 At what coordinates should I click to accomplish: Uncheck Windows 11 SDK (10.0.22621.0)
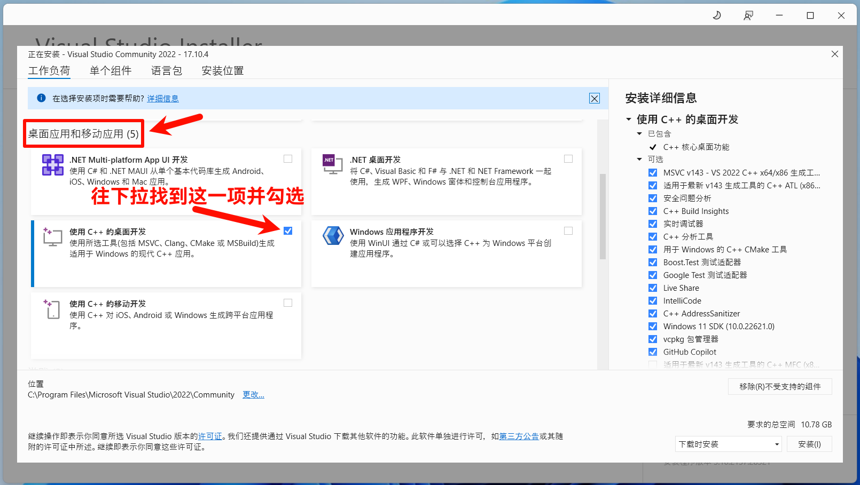[653, 326]
